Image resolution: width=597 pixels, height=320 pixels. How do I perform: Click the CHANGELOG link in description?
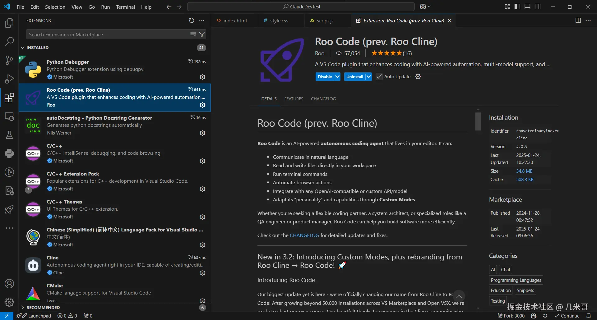[304, 235]
